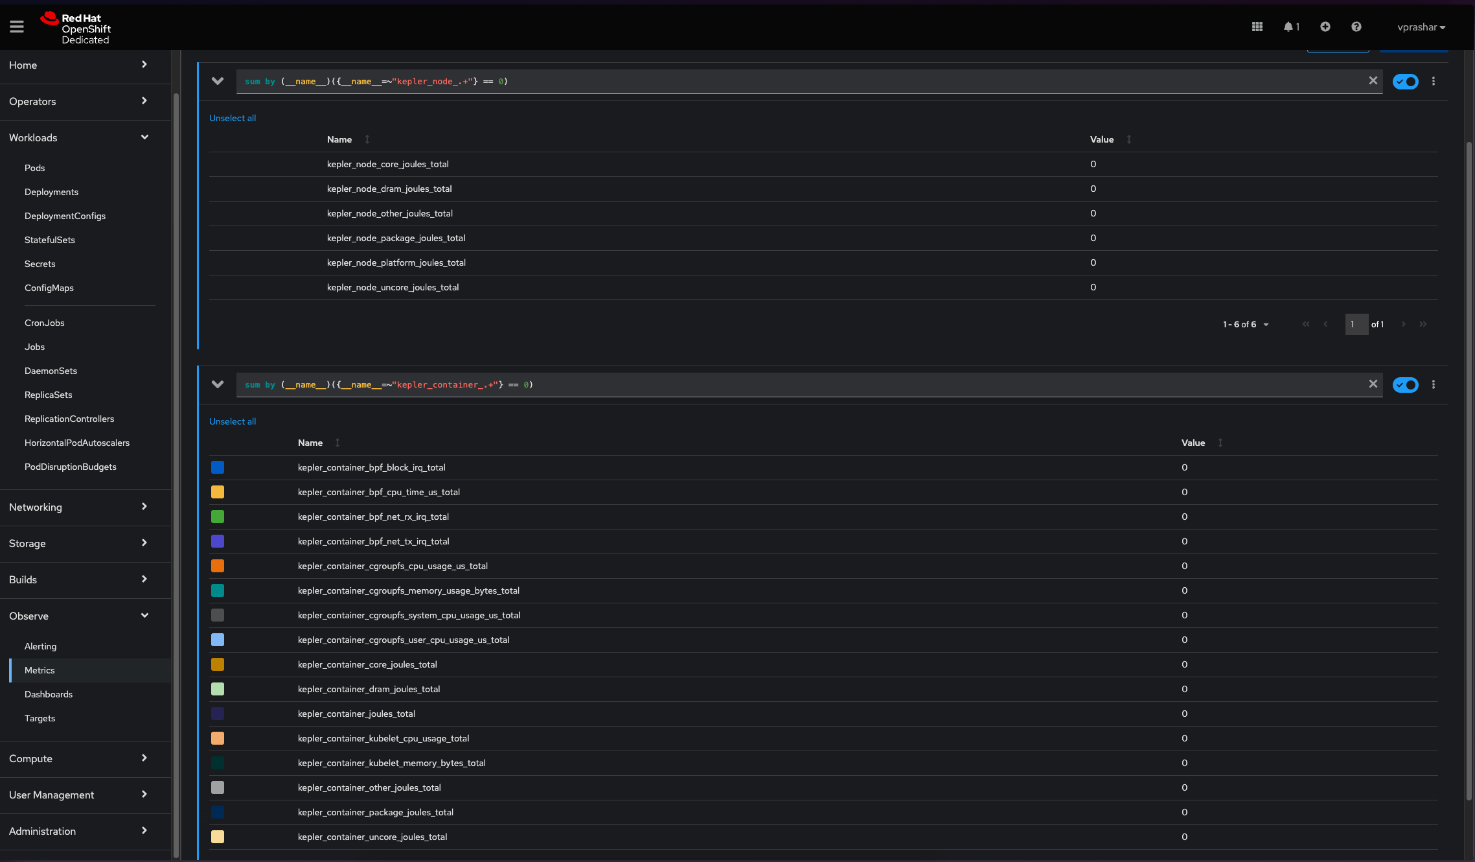Select Dashboards in the Observe section
The image size is (1475, 862).
(x=48, y=694)
